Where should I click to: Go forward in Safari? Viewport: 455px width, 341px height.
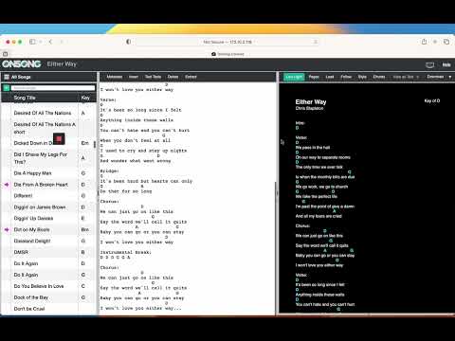pos(62,42)
